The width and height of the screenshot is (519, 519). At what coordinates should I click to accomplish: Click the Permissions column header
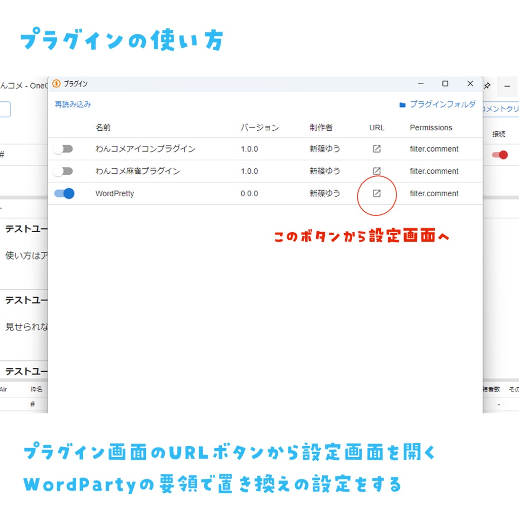[430, 127]
